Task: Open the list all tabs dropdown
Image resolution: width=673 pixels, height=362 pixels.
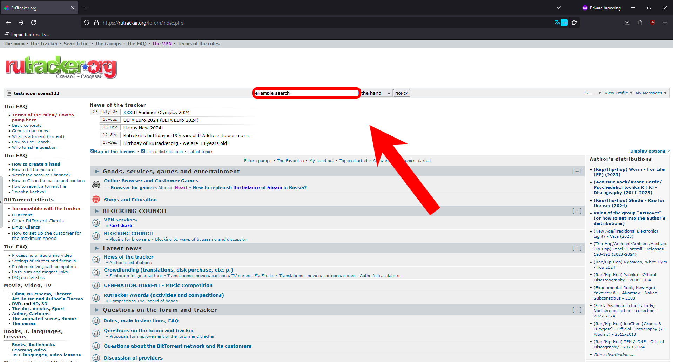Action: (x=559, y=8)
